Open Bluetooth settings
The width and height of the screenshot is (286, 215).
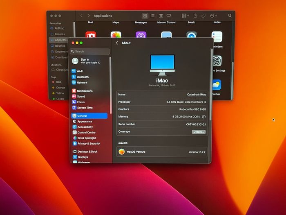pos(80,77)
